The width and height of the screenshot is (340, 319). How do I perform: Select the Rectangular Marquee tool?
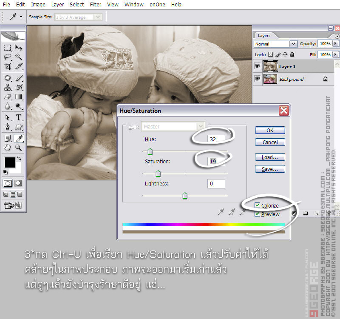[8, 48]
